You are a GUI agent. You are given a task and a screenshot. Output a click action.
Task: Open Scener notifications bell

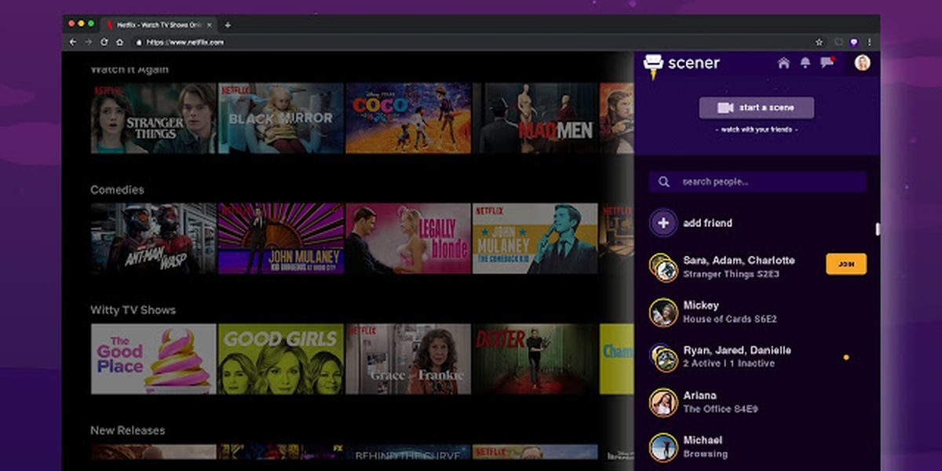[x=805, y=63]
